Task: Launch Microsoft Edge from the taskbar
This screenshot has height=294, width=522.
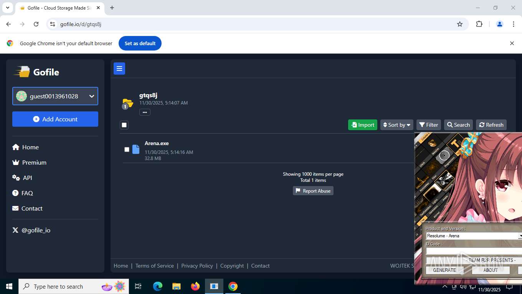Action: pyautogui.click(x=158, y=286)
